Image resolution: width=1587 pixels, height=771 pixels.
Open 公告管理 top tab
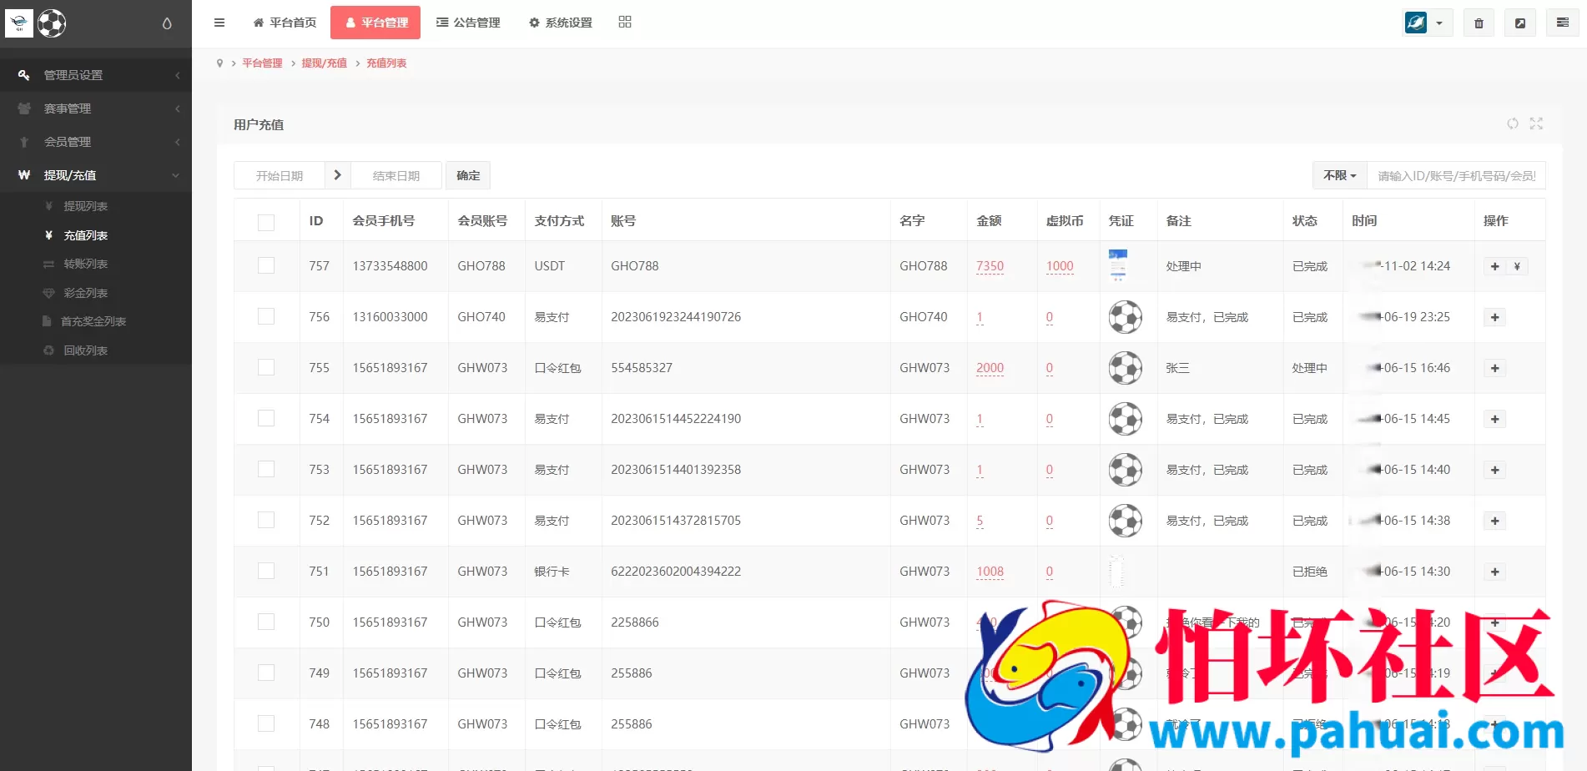[x=468, y=23]
